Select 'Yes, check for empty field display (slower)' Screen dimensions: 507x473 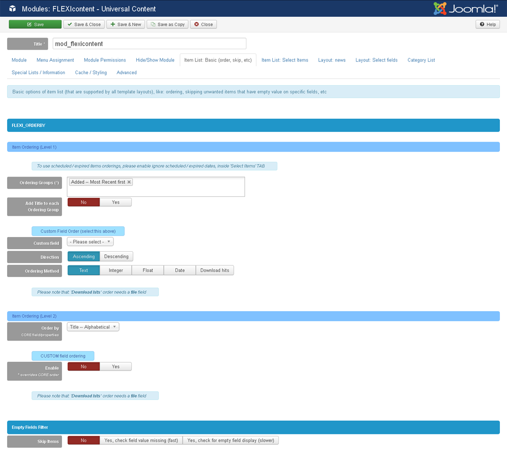point(231,441)
